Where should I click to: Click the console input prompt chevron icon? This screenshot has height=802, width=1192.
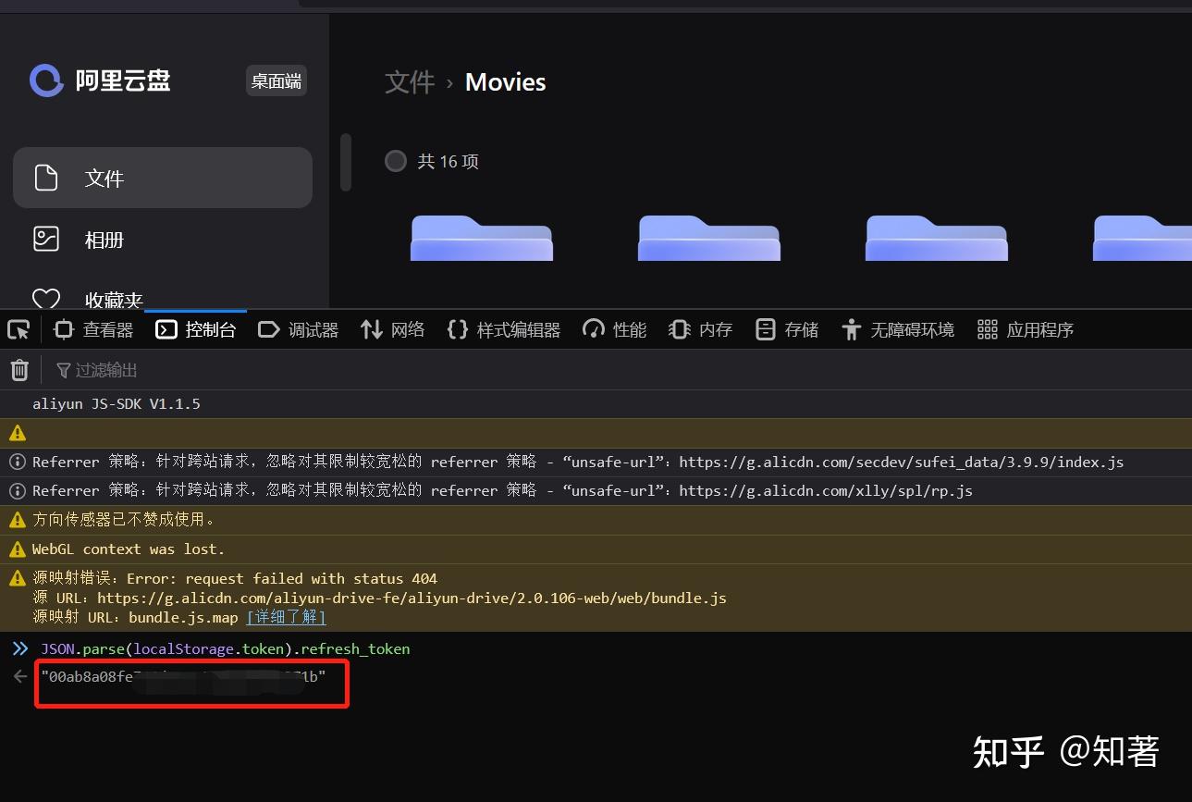tap(20, 648)
